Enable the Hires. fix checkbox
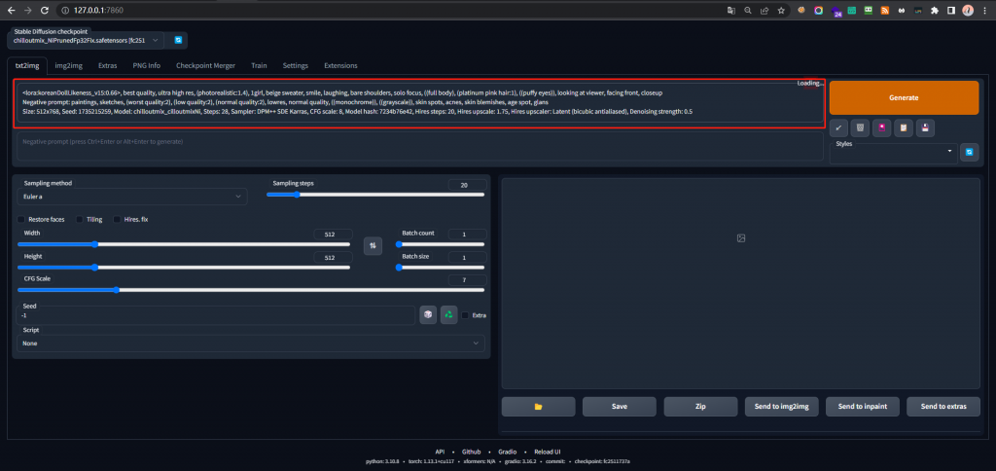Image resolution: width=996 pixels, height=471 pixels. click(x=117, y=219)
